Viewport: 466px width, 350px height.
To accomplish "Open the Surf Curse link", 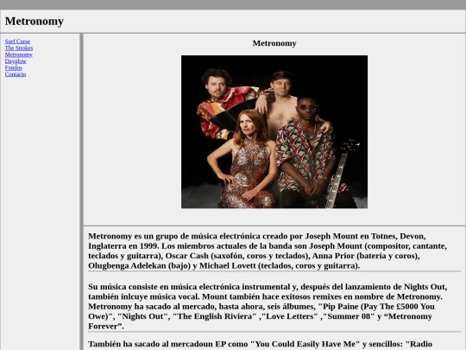I will point(17,41).
